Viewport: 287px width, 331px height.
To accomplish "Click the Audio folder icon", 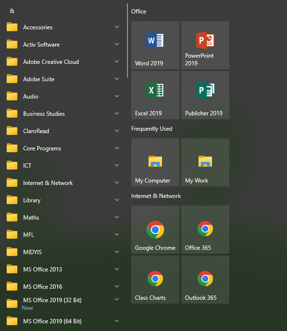I will tap(12, 96).
